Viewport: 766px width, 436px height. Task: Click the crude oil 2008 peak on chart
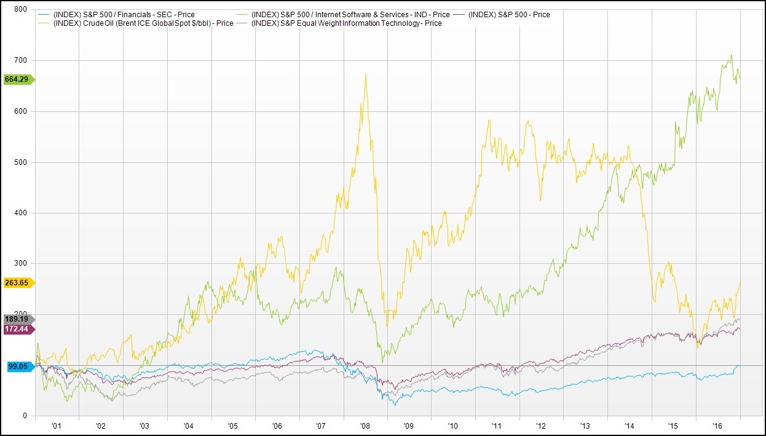click(x=366, y=74)
